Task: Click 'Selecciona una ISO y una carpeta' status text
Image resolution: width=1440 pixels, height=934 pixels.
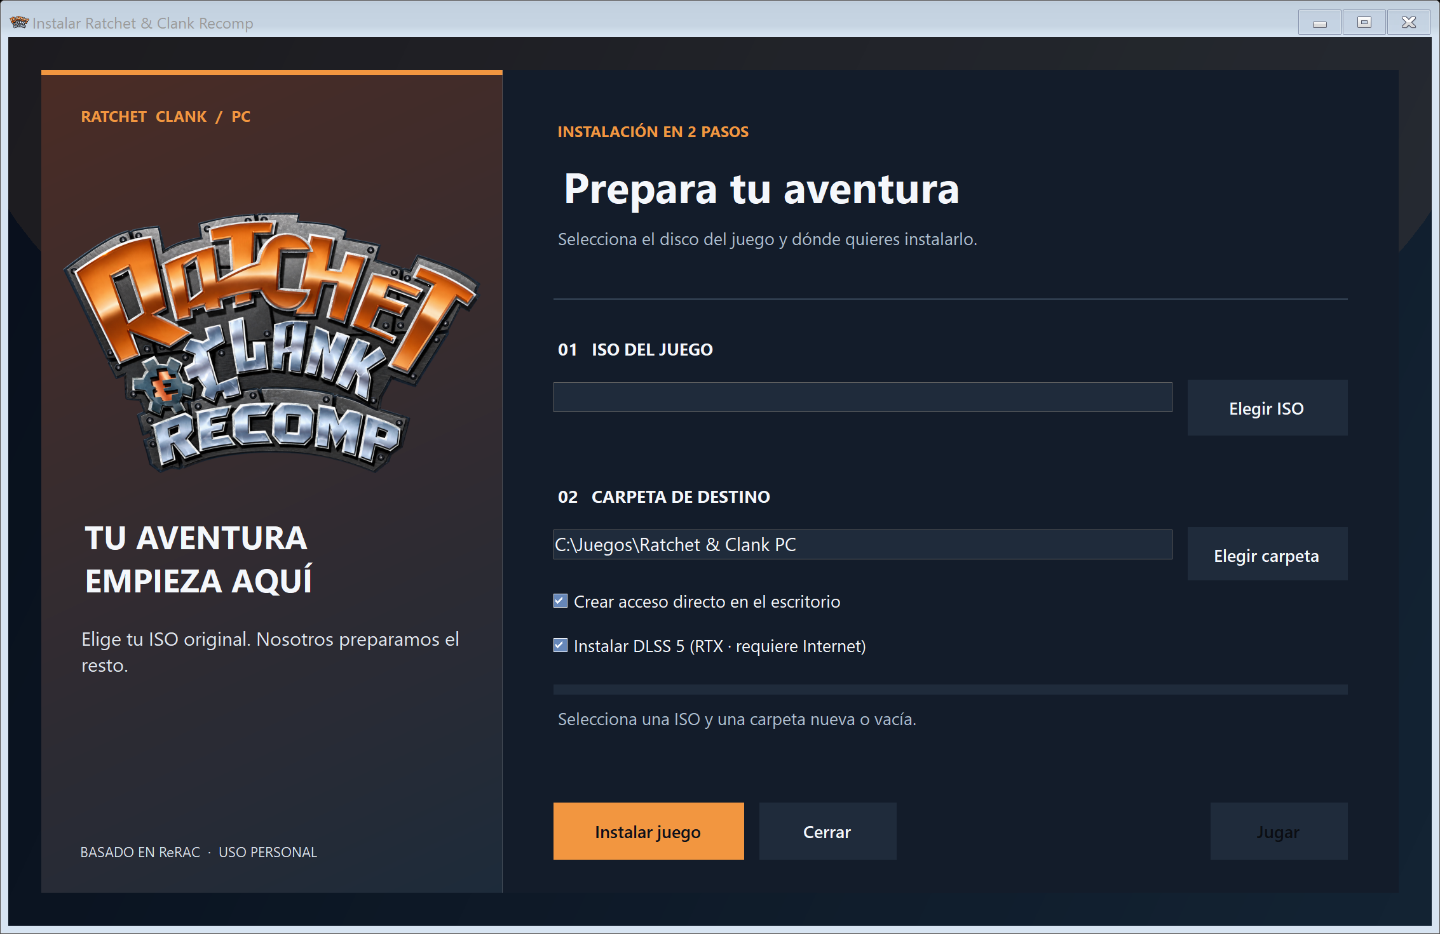Action: click(x=737, y=719)
